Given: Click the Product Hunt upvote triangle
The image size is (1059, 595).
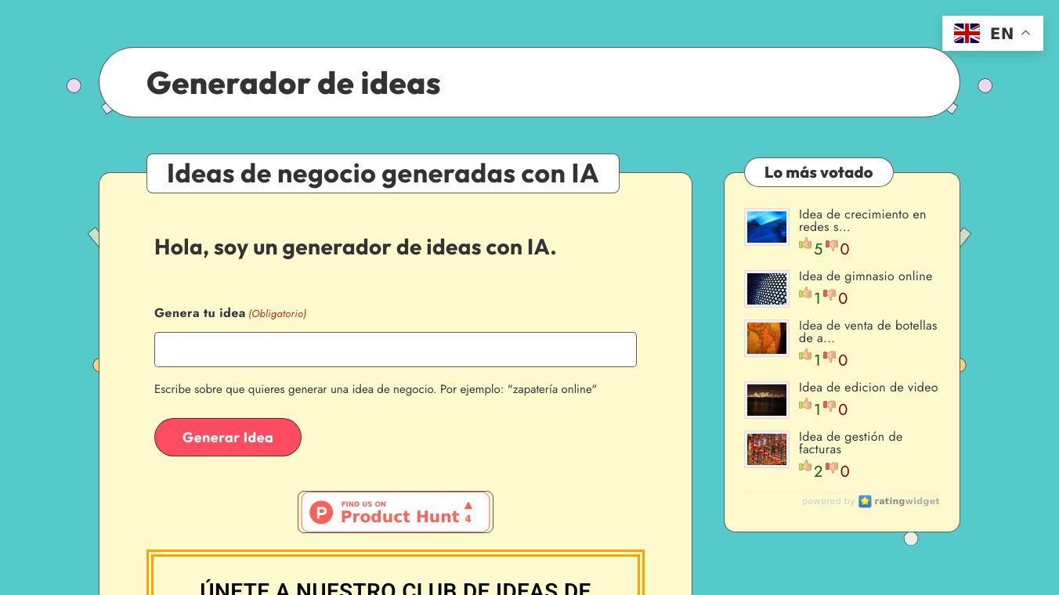Looking at the screenshot, I should [468, 506].
